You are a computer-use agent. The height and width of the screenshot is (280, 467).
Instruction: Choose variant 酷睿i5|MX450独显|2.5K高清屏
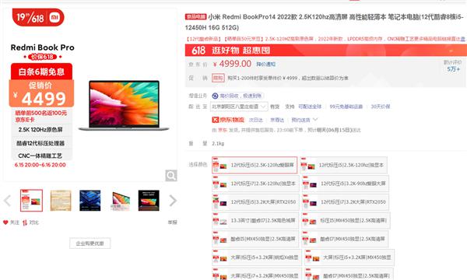(x=255, y=239)
